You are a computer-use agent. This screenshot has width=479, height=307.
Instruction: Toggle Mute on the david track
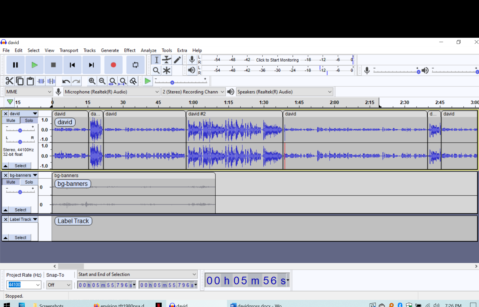(11, 120)
